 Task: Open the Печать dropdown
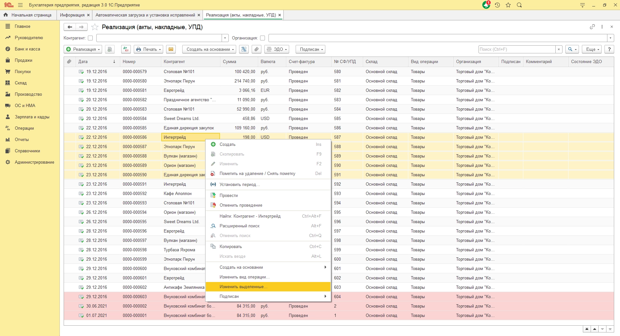pyautogui.click(x=148, y=49)
